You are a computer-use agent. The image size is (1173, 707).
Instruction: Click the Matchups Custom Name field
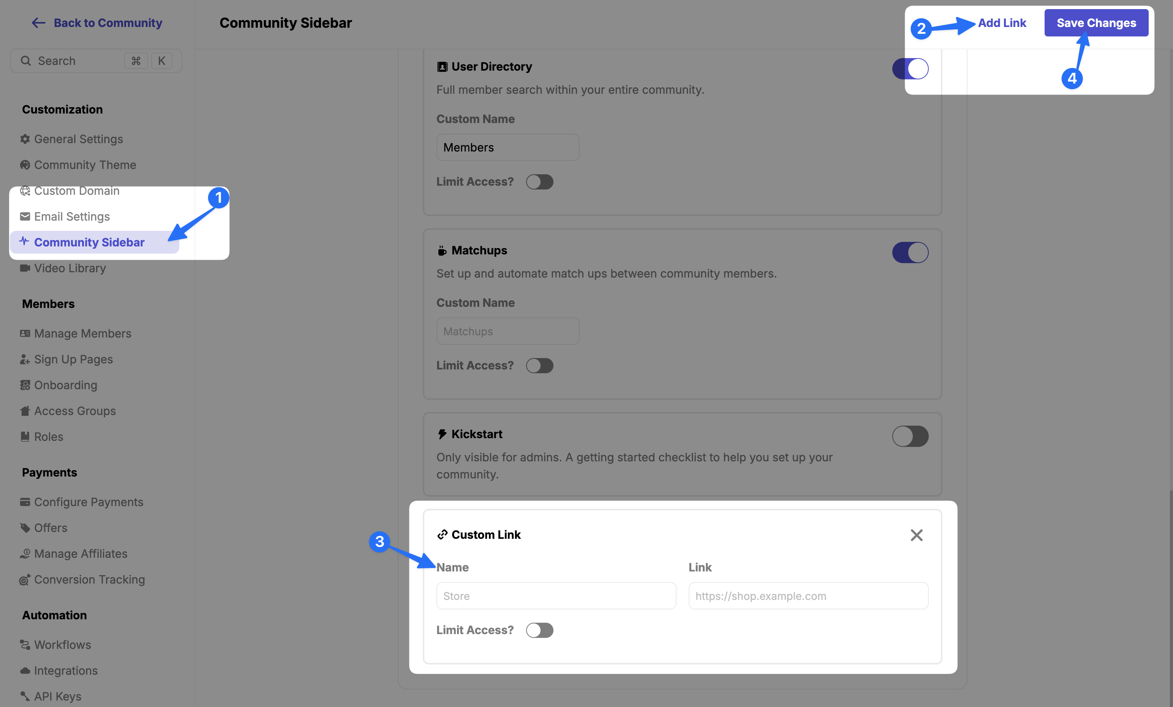click(x=507, y=331)
